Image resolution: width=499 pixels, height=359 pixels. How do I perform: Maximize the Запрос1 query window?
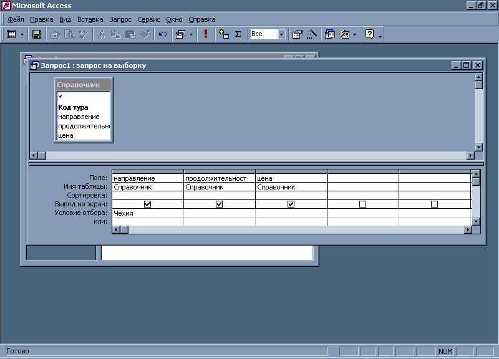coord(467,65)
